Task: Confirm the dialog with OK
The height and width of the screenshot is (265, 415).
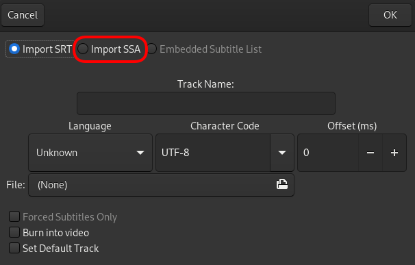Action: pyautogui.click(x=390, y=15)
